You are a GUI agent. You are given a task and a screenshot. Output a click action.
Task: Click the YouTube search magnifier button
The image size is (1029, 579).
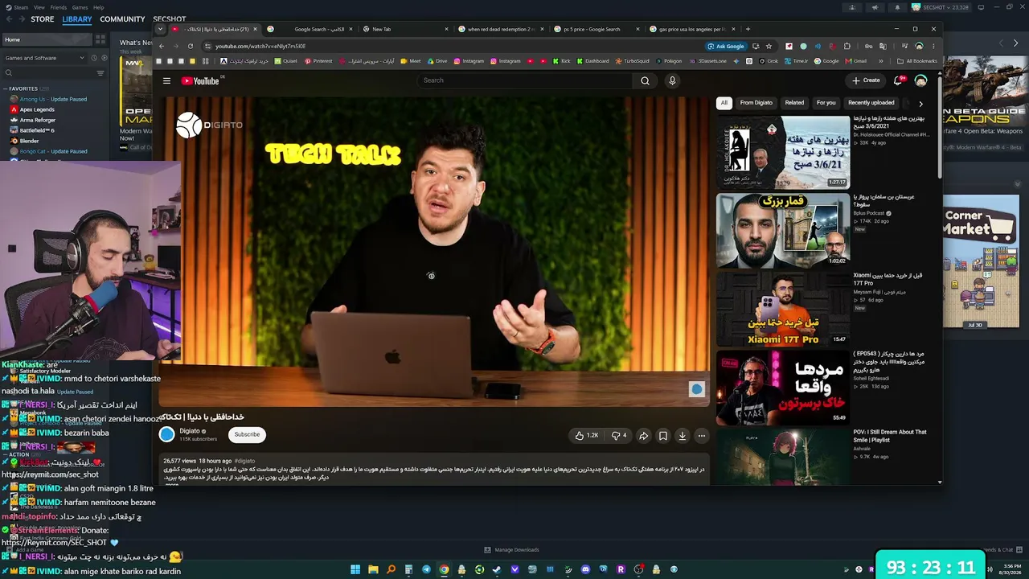645,80
